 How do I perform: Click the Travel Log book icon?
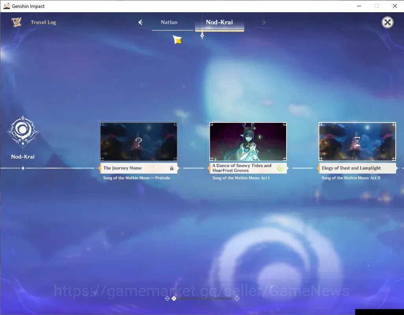coord(16,22)
